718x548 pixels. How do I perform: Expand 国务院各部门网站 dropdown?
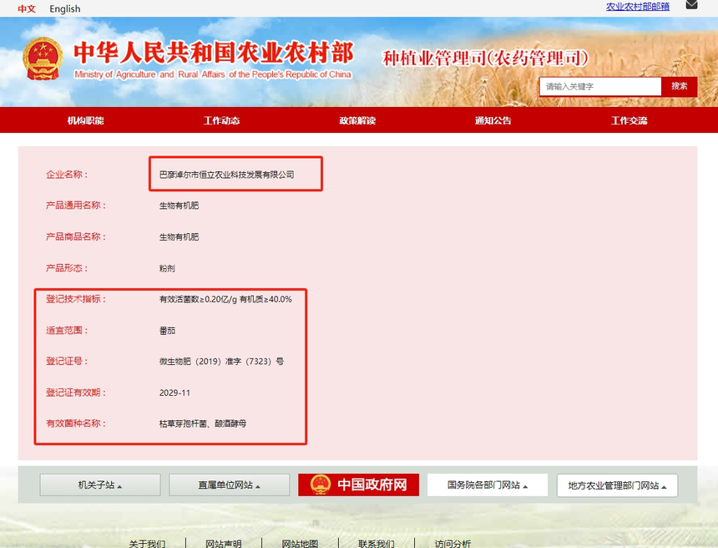(x=488, y=485)
